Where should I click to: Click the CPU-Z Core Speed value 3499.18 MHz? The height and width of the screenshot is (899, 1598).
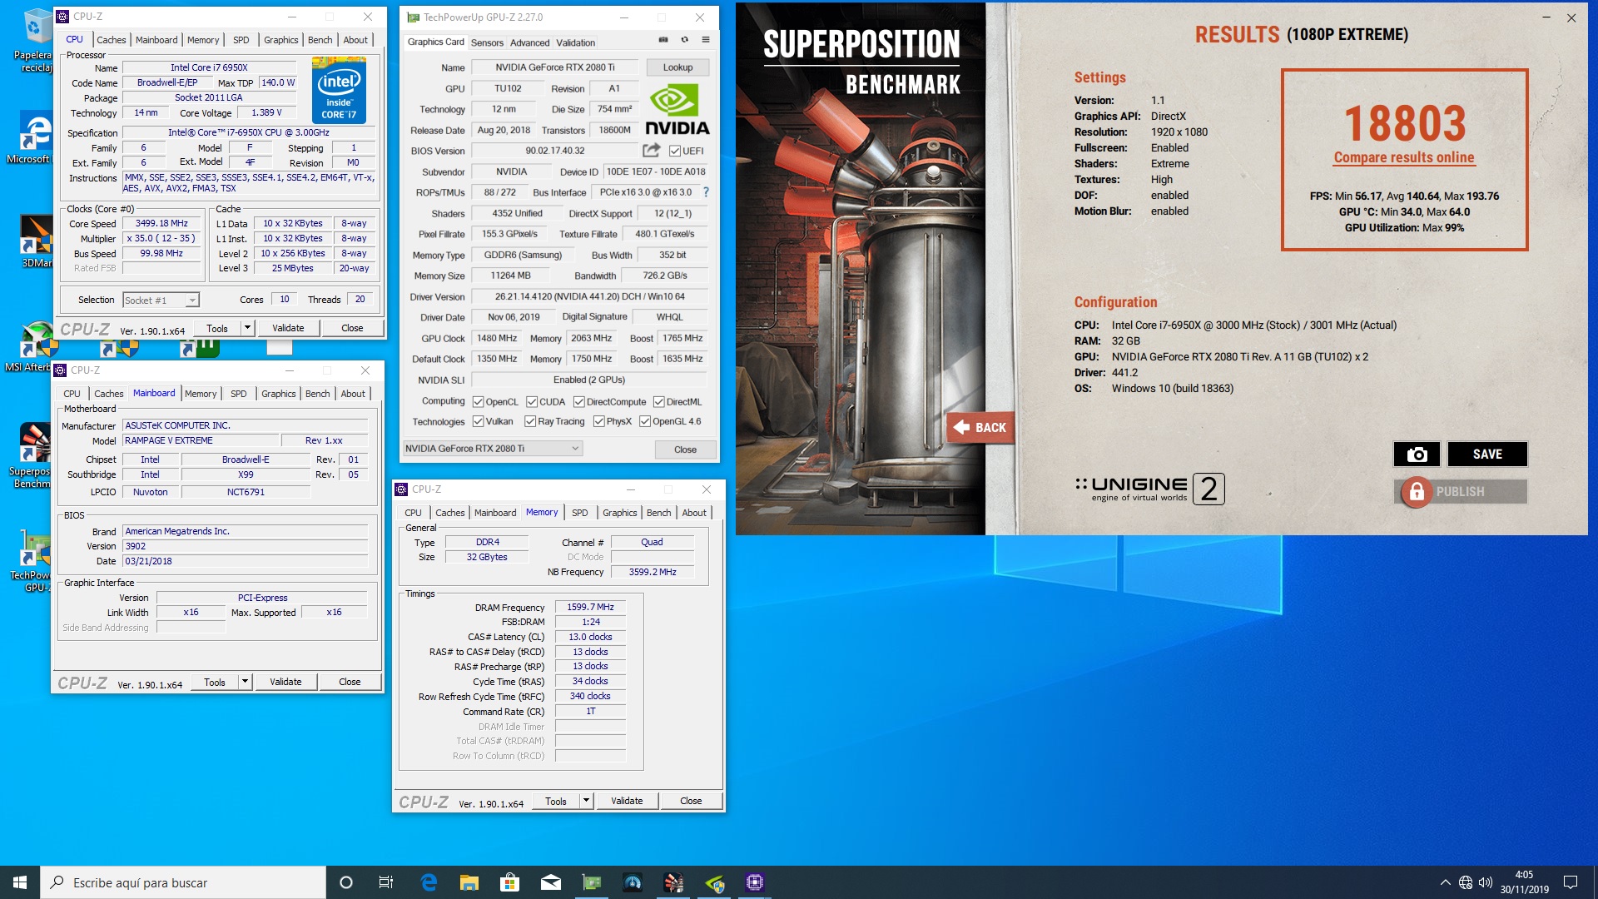click(x=161, y=223)
